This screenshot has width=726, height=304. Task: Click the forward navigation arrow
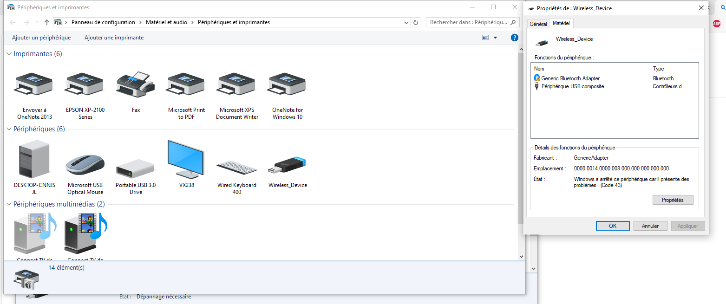(26, 22)
